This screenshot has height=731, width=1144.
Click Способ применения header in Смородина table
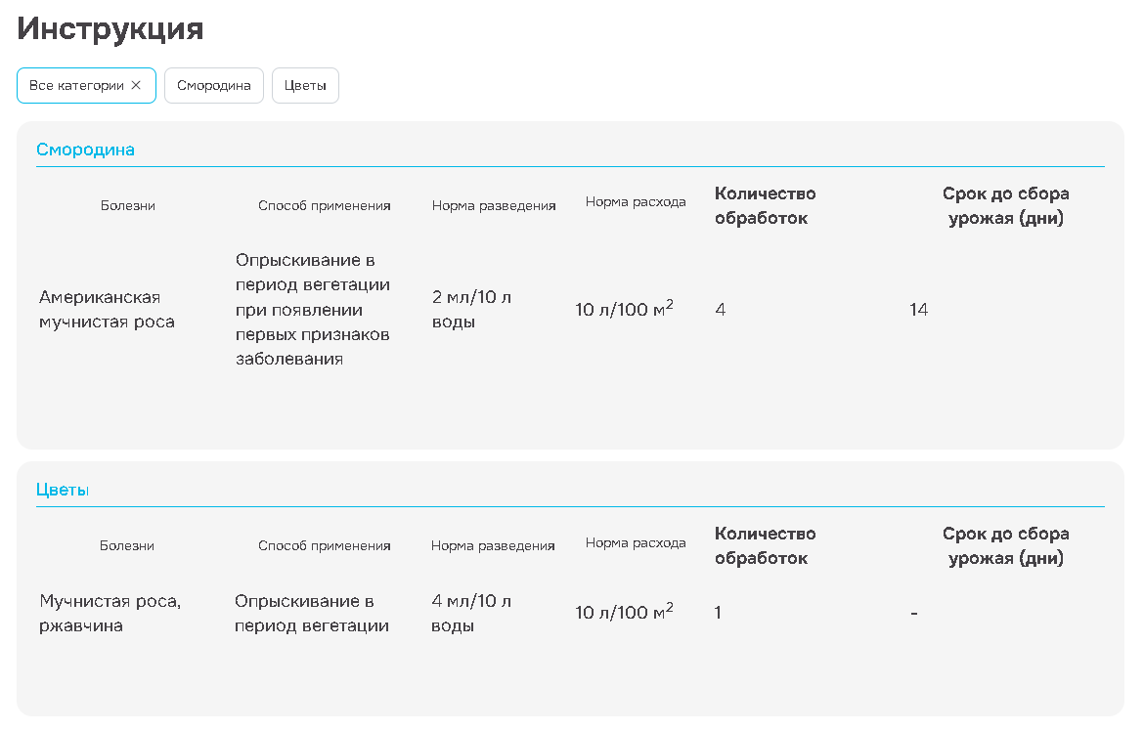click(x=324, y=205)
